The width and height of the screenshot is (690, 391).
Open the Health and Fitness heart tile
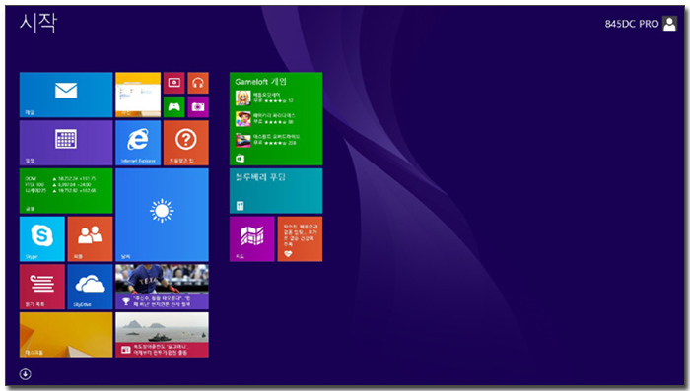tap(300, 238)
